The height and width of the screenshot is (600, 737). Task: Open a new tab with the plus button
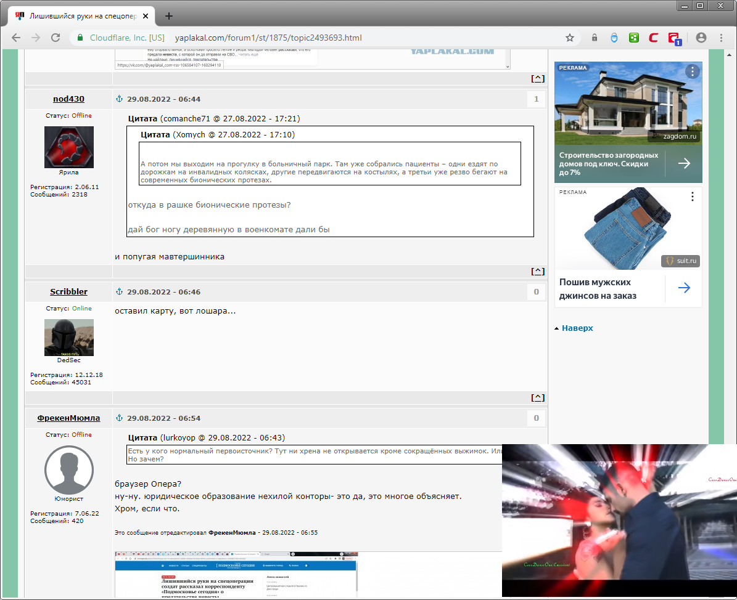coord(169,16)
